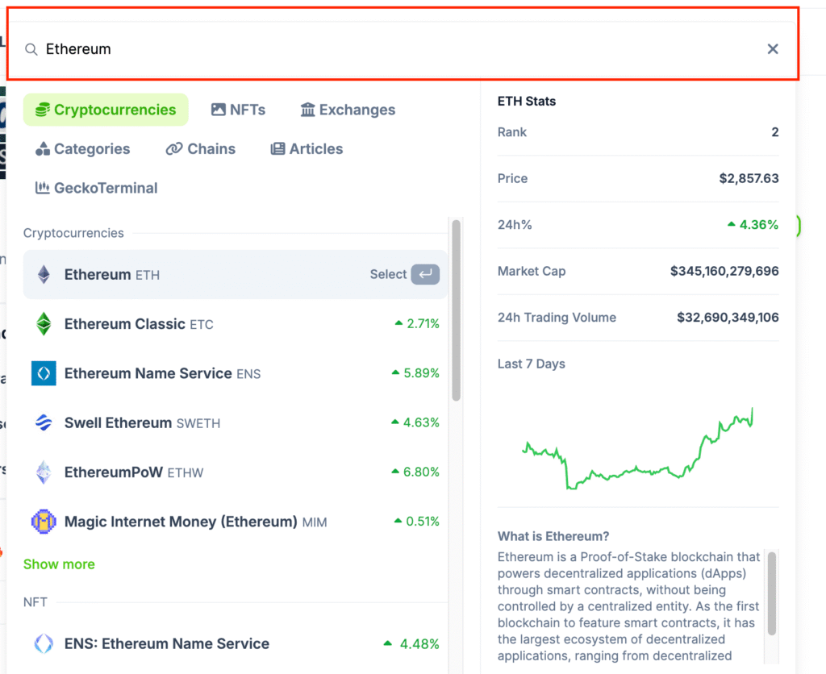
Task: Open the GeckoTerminal tab
Action: coord(97,188)
